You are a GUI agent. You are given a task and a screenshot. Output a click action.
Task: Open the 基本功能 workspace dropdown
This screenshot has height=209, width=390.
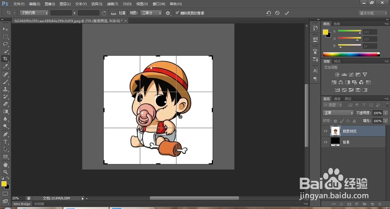[373, 13]
